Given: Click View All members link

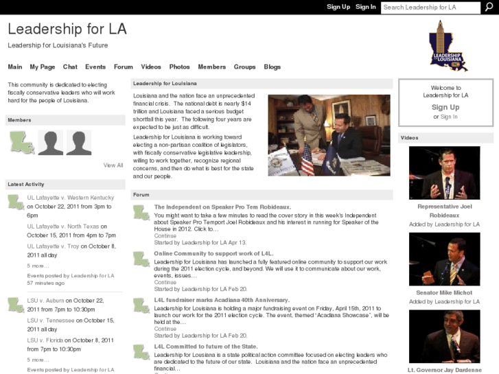Looking at the screenshot, I should [x=113, y=165].
